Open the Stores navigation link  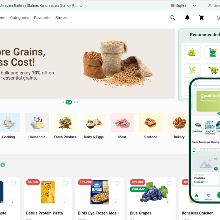point(61,18)
